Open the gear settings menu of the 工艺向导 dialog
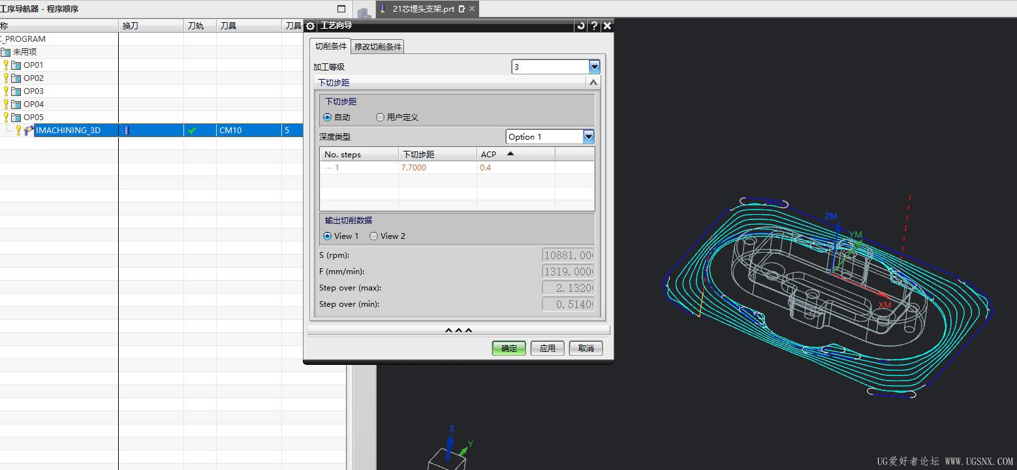 [310, 25]
